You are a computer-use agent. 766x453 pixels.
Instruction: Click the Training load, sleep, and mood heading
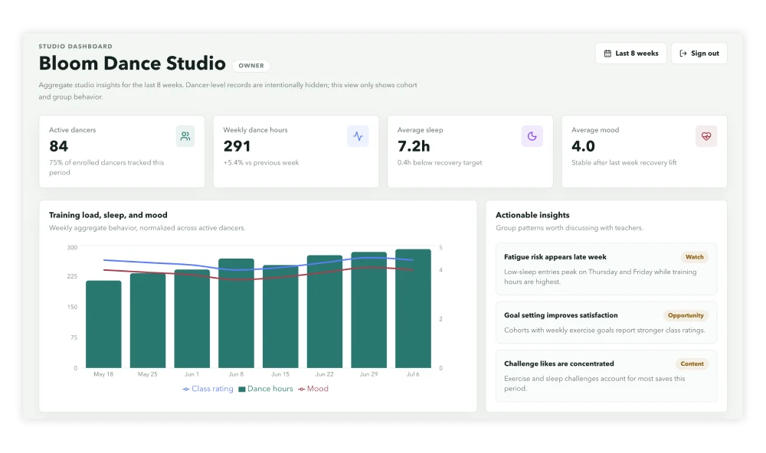[x=108, y=215]
